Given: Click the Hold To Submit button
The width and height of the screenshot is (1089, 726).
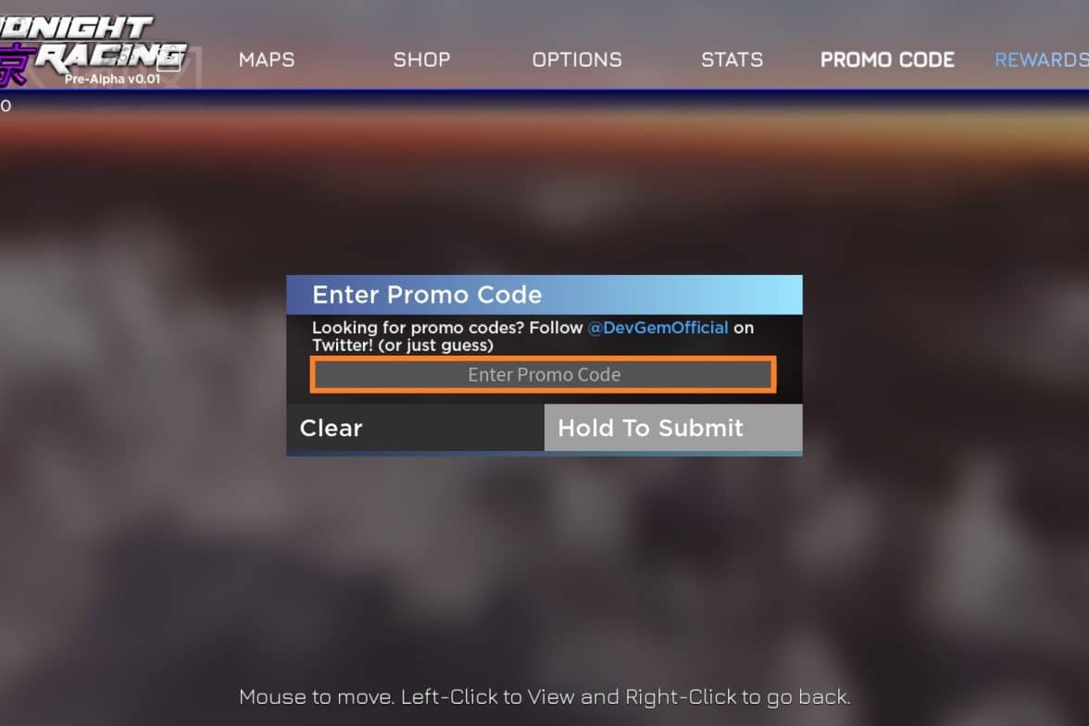Looking at the screenshot, I should click(x=673, y=427).
